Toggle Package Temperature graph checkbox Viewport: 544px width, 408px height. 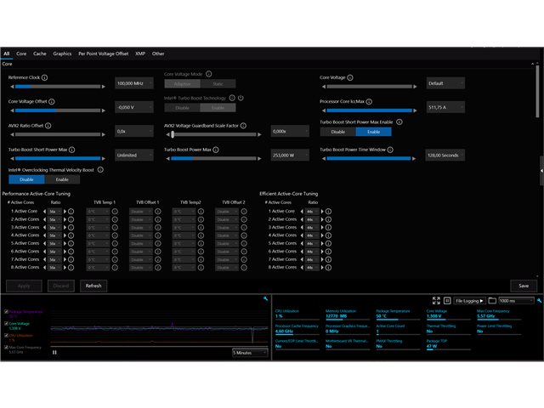6,312
